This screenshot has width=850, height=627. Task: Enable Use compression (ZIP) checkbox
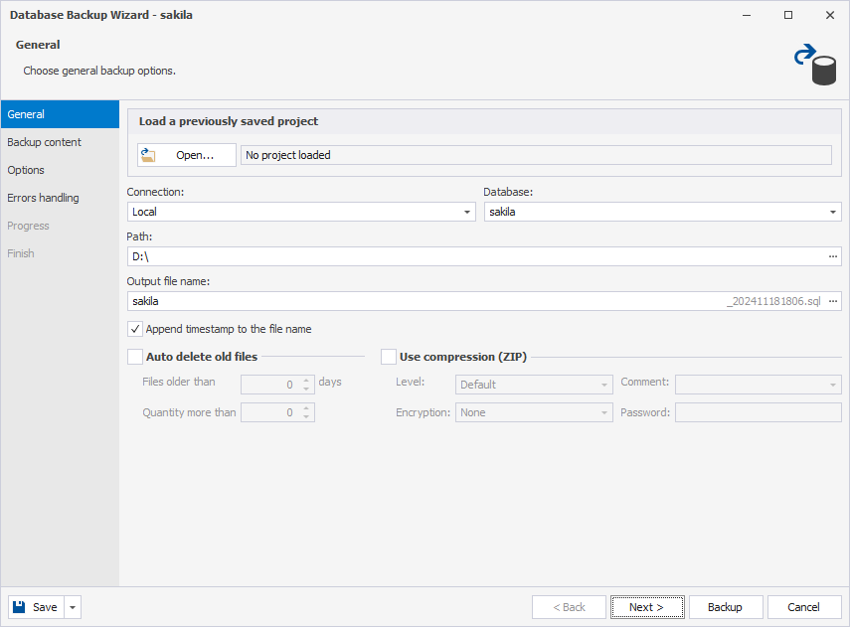388,357
